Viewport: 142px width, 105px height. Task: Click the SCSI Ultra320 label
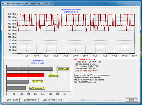[x=63, y=69]
